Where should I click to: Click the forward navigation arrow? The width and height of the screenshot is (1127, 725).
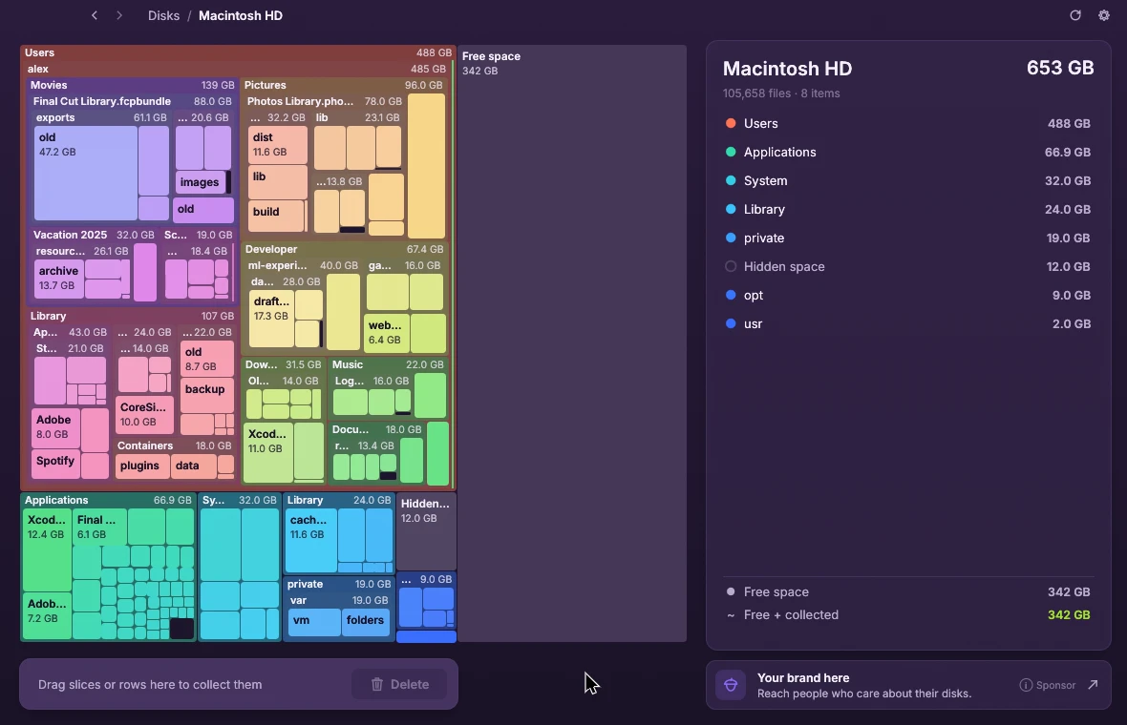point(119,15)
